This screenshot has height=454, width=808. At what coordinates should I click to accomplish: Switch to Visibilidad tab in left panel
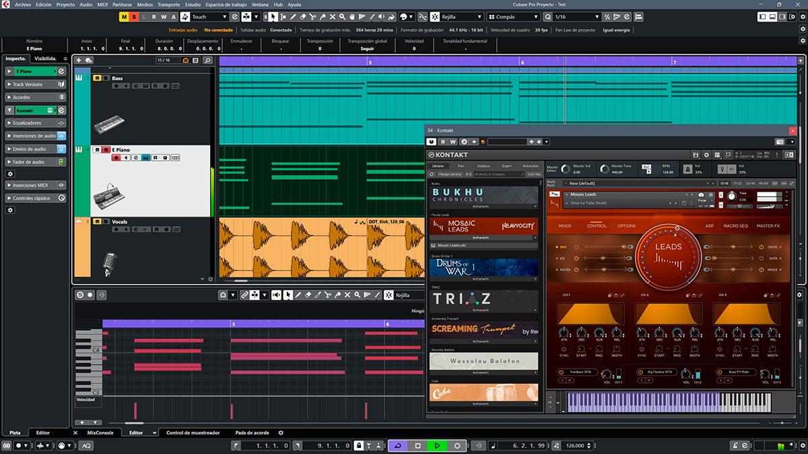point(46,59)
